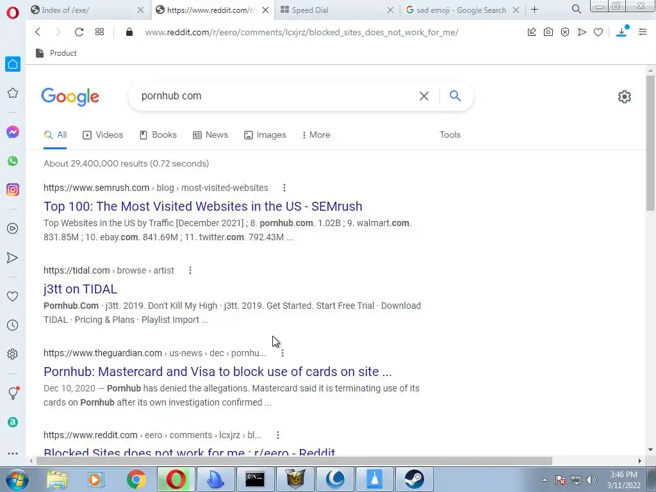Open WhatsApp in sidebar
The image size is (656, 492).
click(x=13, y=161)
